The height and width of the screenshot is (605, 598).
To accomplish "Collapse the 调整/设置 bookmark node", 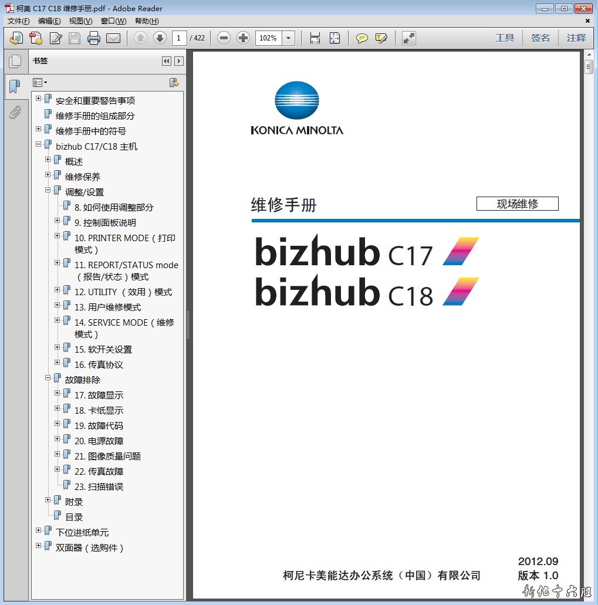I will tap(48, 190).
